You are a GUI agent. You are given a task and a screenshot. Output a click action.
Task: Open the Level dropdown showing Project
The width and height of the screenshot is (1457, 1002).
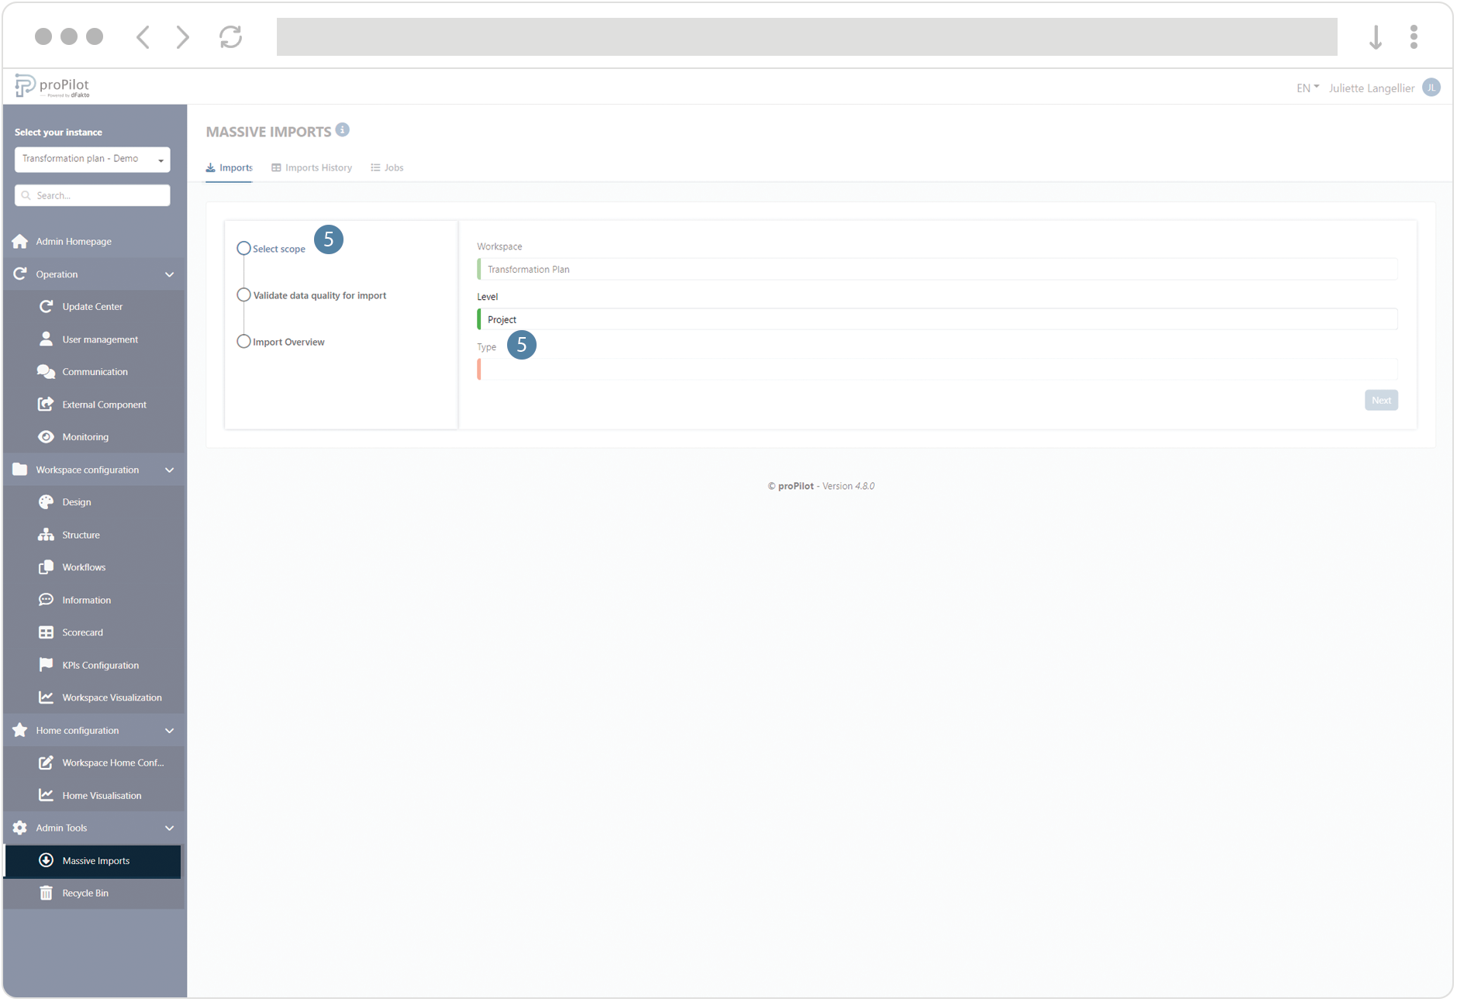[937, 319]
